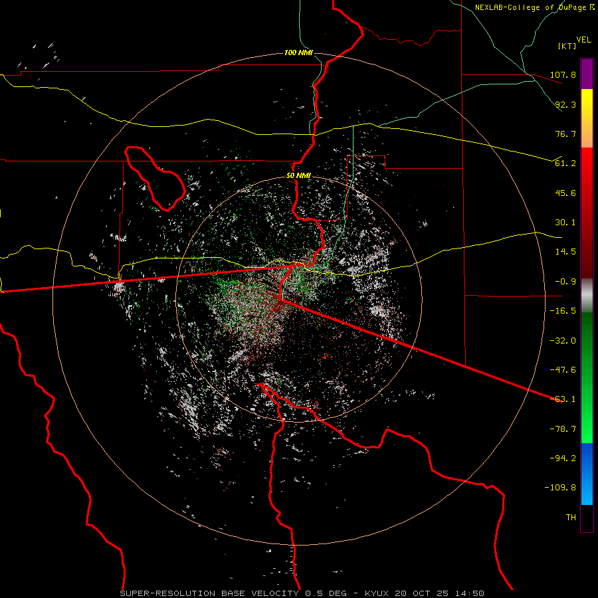Click the 100 NMI range ring label
598x598 pixels.
point(298,52)
